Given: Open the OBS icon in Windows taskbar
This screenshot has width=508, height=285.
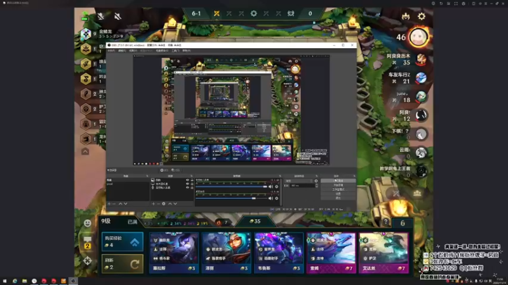Looking at the screenshot, I should click(73, 281).
